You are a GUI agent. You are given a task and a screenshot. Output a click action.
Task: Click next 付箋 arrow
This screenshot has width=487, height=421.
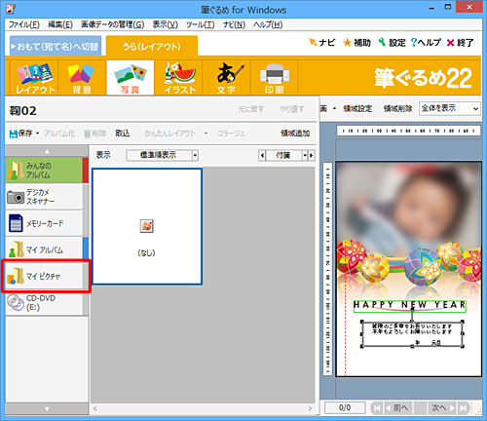(x=312, y=155)
